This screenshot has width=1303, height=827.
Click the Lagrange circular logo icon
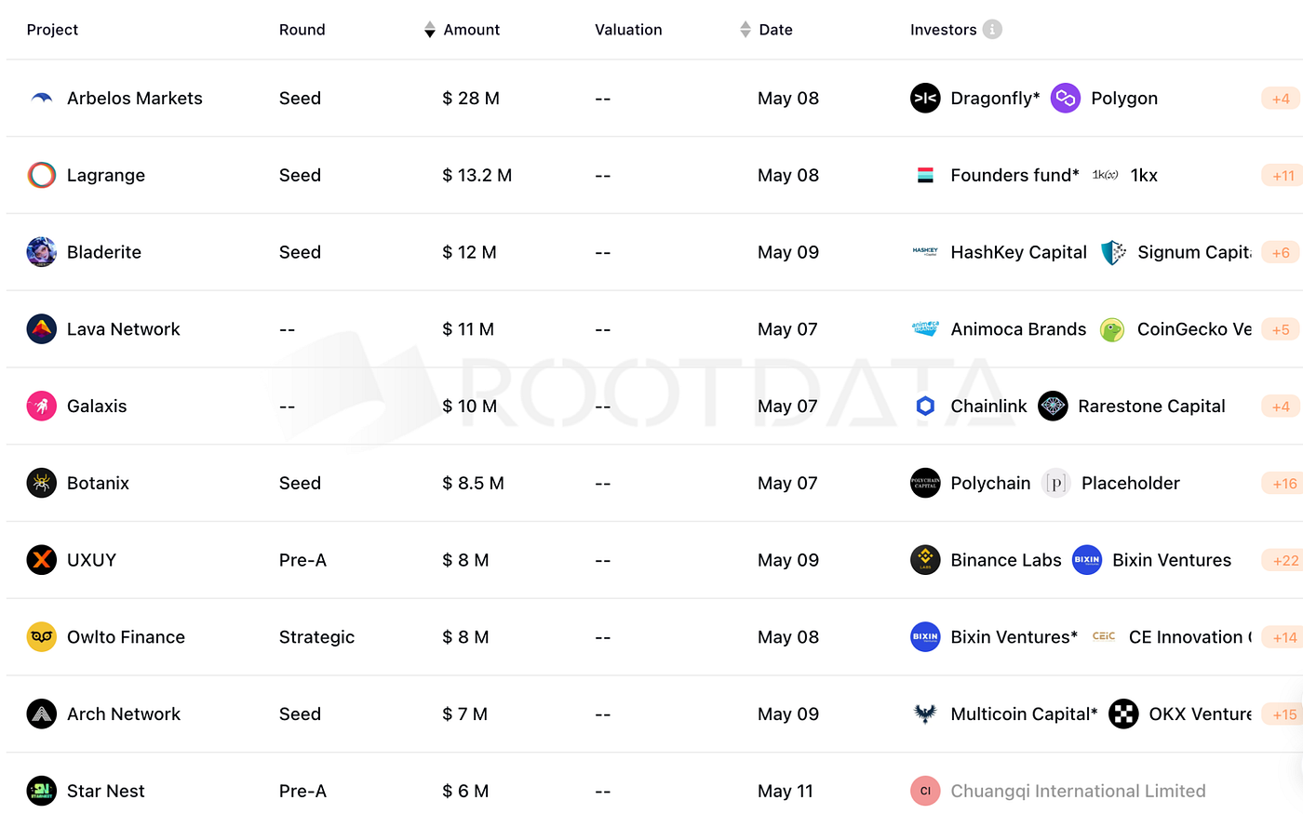click(x=42, y=175)
